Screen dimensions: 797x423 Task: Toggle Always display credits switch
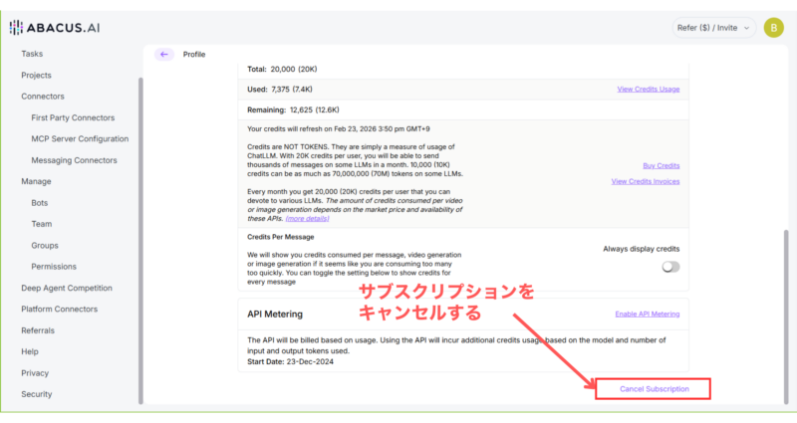[x=670, y=267]
